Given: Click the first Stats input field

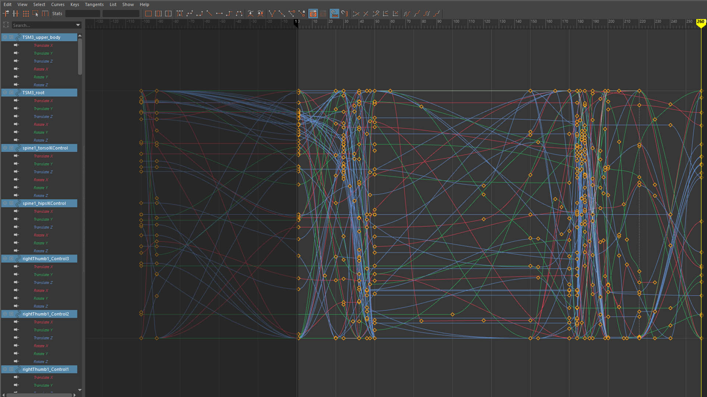Looking at the screenshot, I should point(82,14).
